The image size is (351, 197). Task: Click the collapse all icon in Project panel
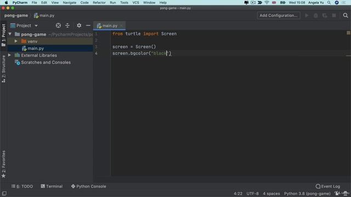coord(67,26)
